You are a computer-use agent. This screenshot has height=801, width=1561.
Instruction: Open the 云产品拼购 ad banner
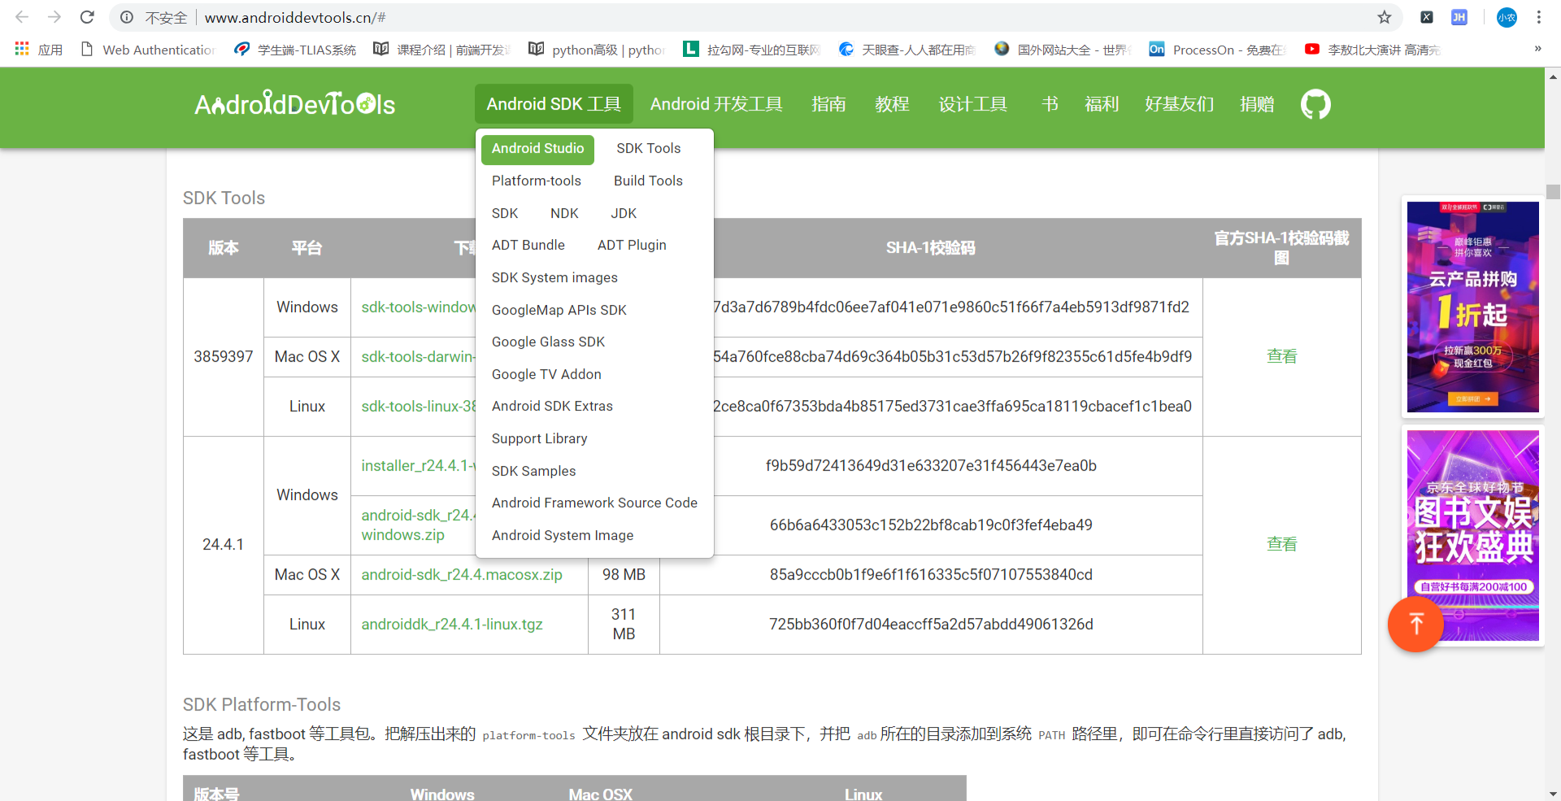click(1473, 307)
